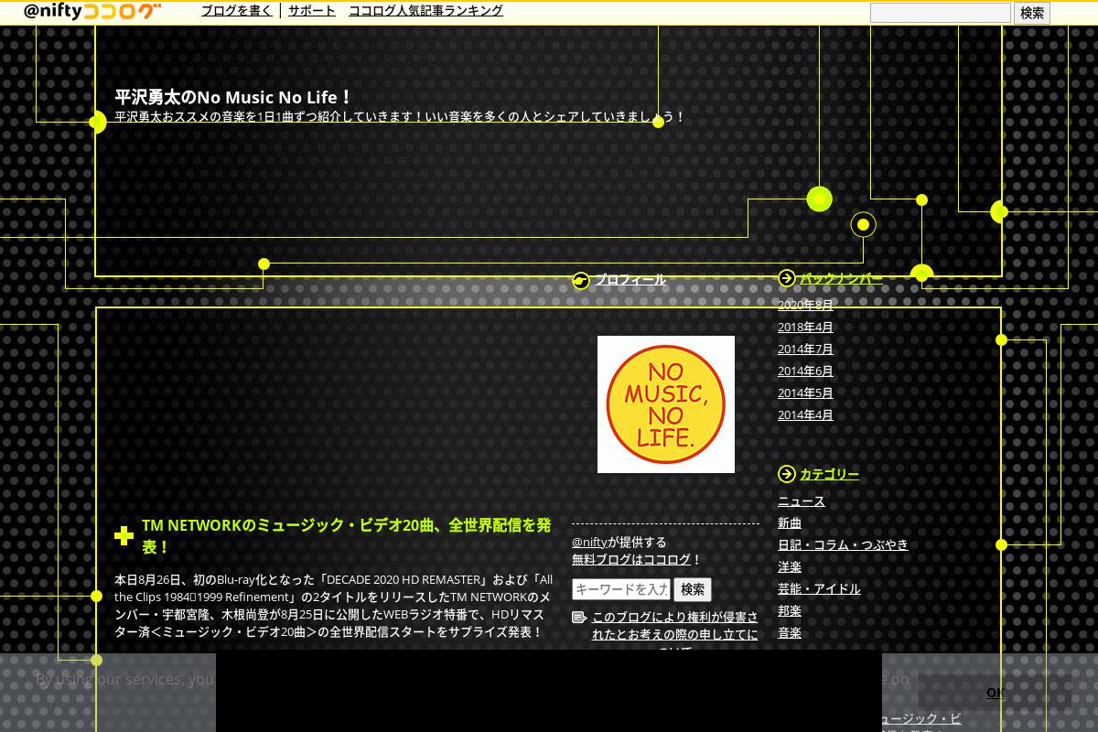Screen dimensions: 1098x732
Task: Open the 2014年7月 archive
Action: pos(805,349)
